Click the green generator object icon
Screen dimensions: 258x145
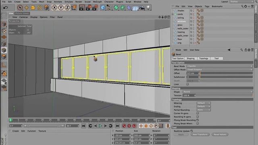click(116, 8)
